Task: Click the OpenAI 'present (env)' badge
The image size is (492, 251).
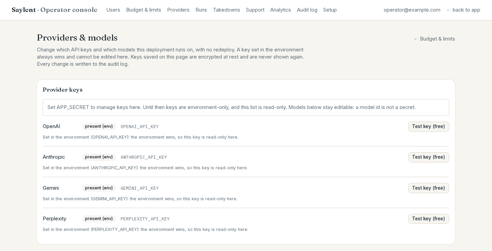Action: [x=99, y=126]
